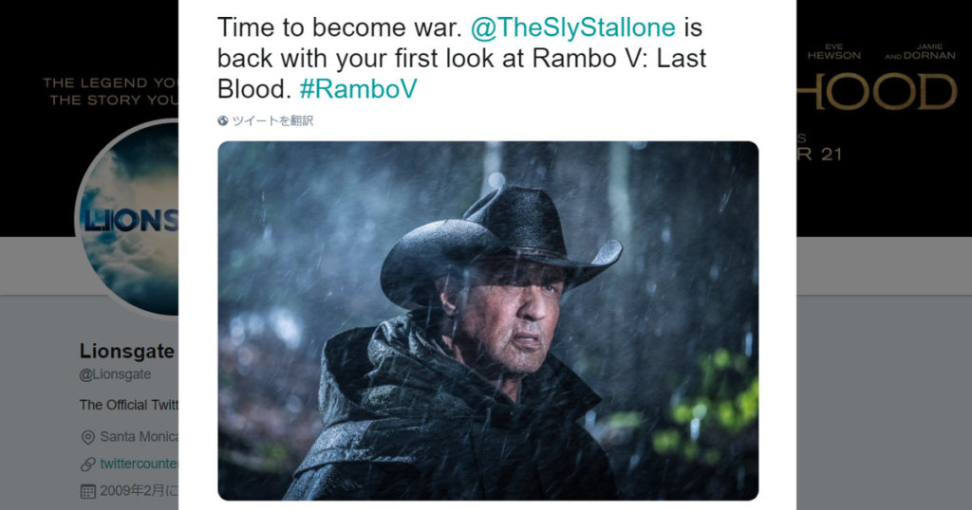
Task: Open the Rambo rain photo in tweet
Action: coord(488,320)
